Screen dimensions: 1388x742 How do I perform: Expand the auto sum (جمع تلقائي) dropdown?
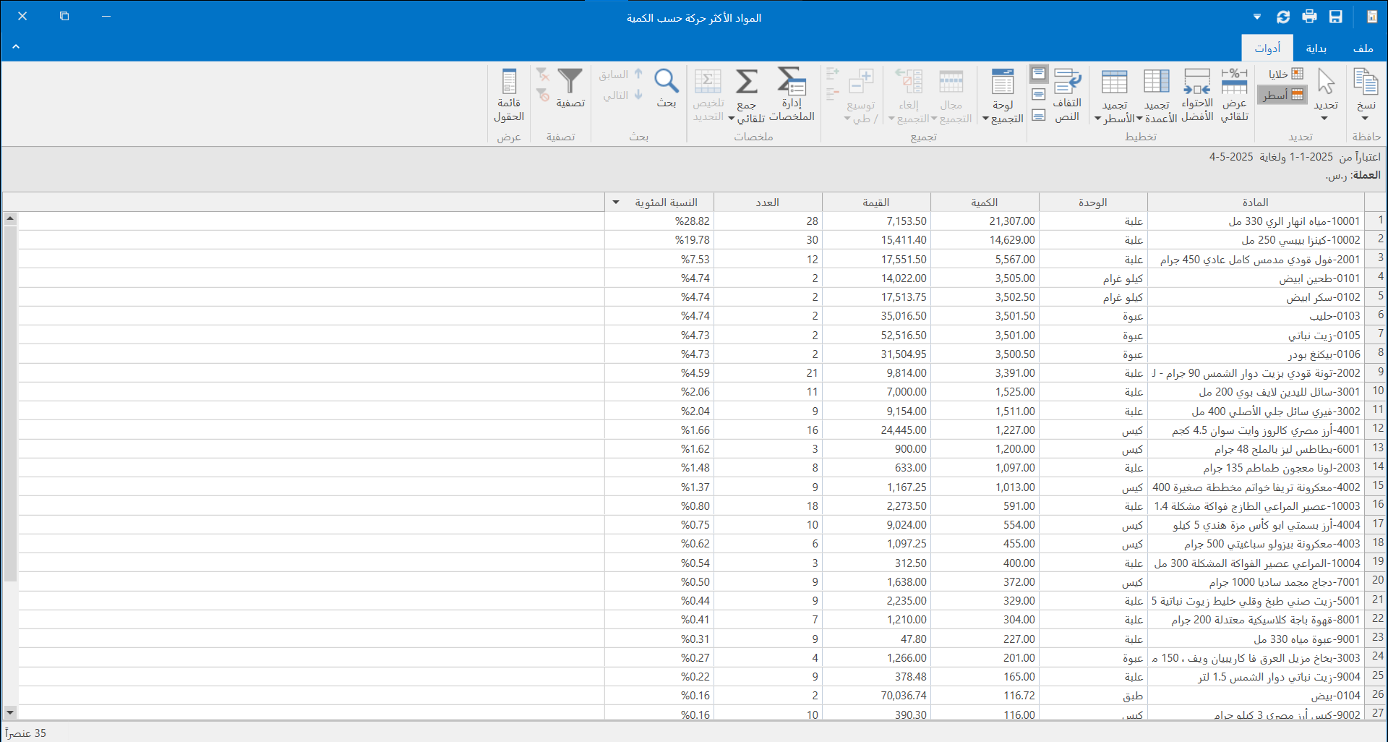click(x=732, y=119)
